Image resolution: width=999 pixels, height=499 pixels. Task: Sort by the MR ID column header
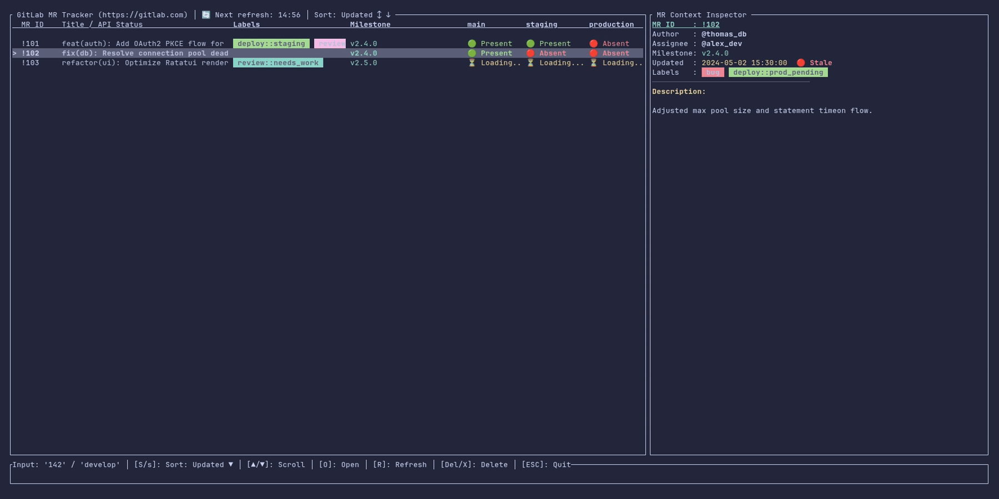[33, 24]
